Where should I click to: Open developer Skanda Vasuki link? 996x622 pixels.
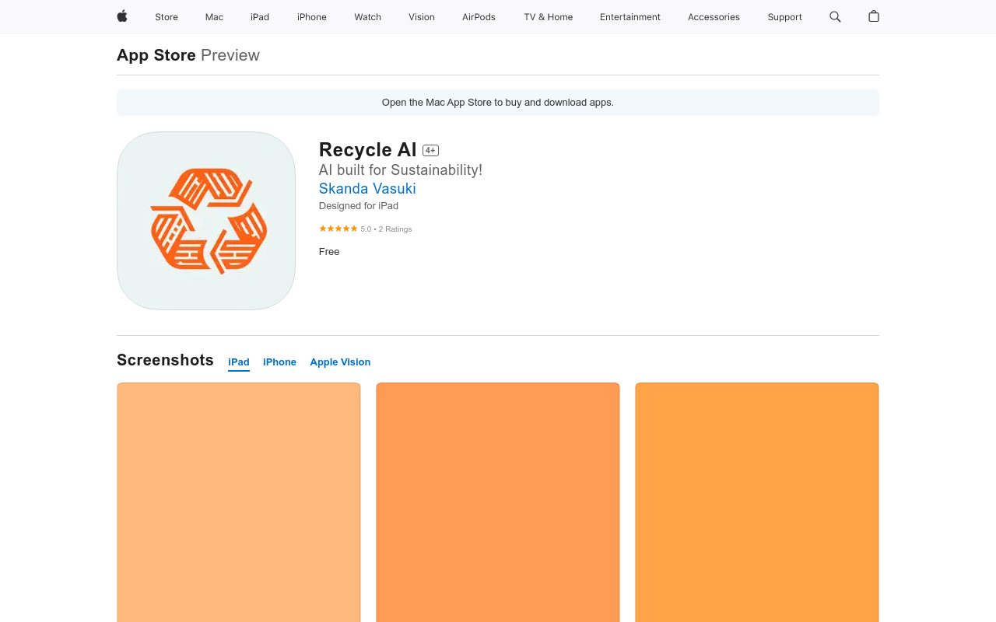(367, 189)
